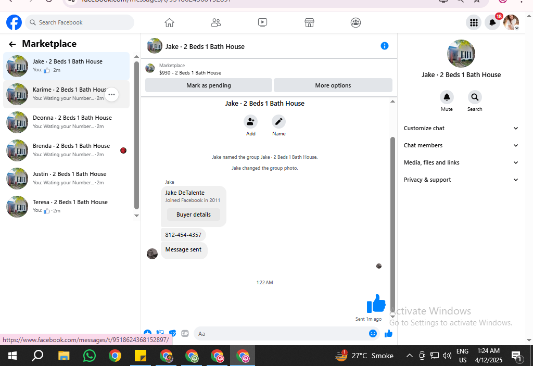Click the Search Facebook field

pyautogui.click(x=80, y=22)
